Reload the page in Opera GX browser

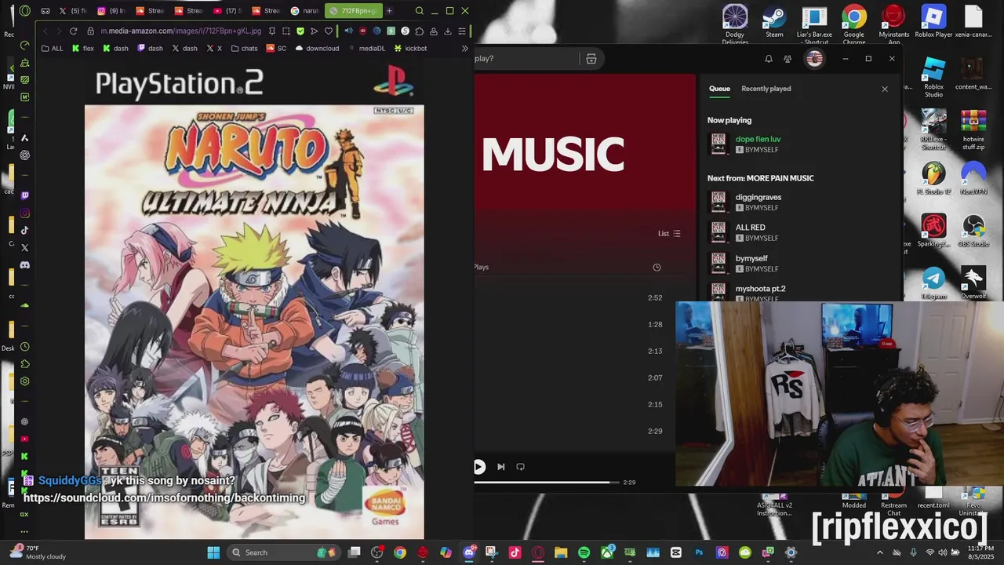click(73, 31)
